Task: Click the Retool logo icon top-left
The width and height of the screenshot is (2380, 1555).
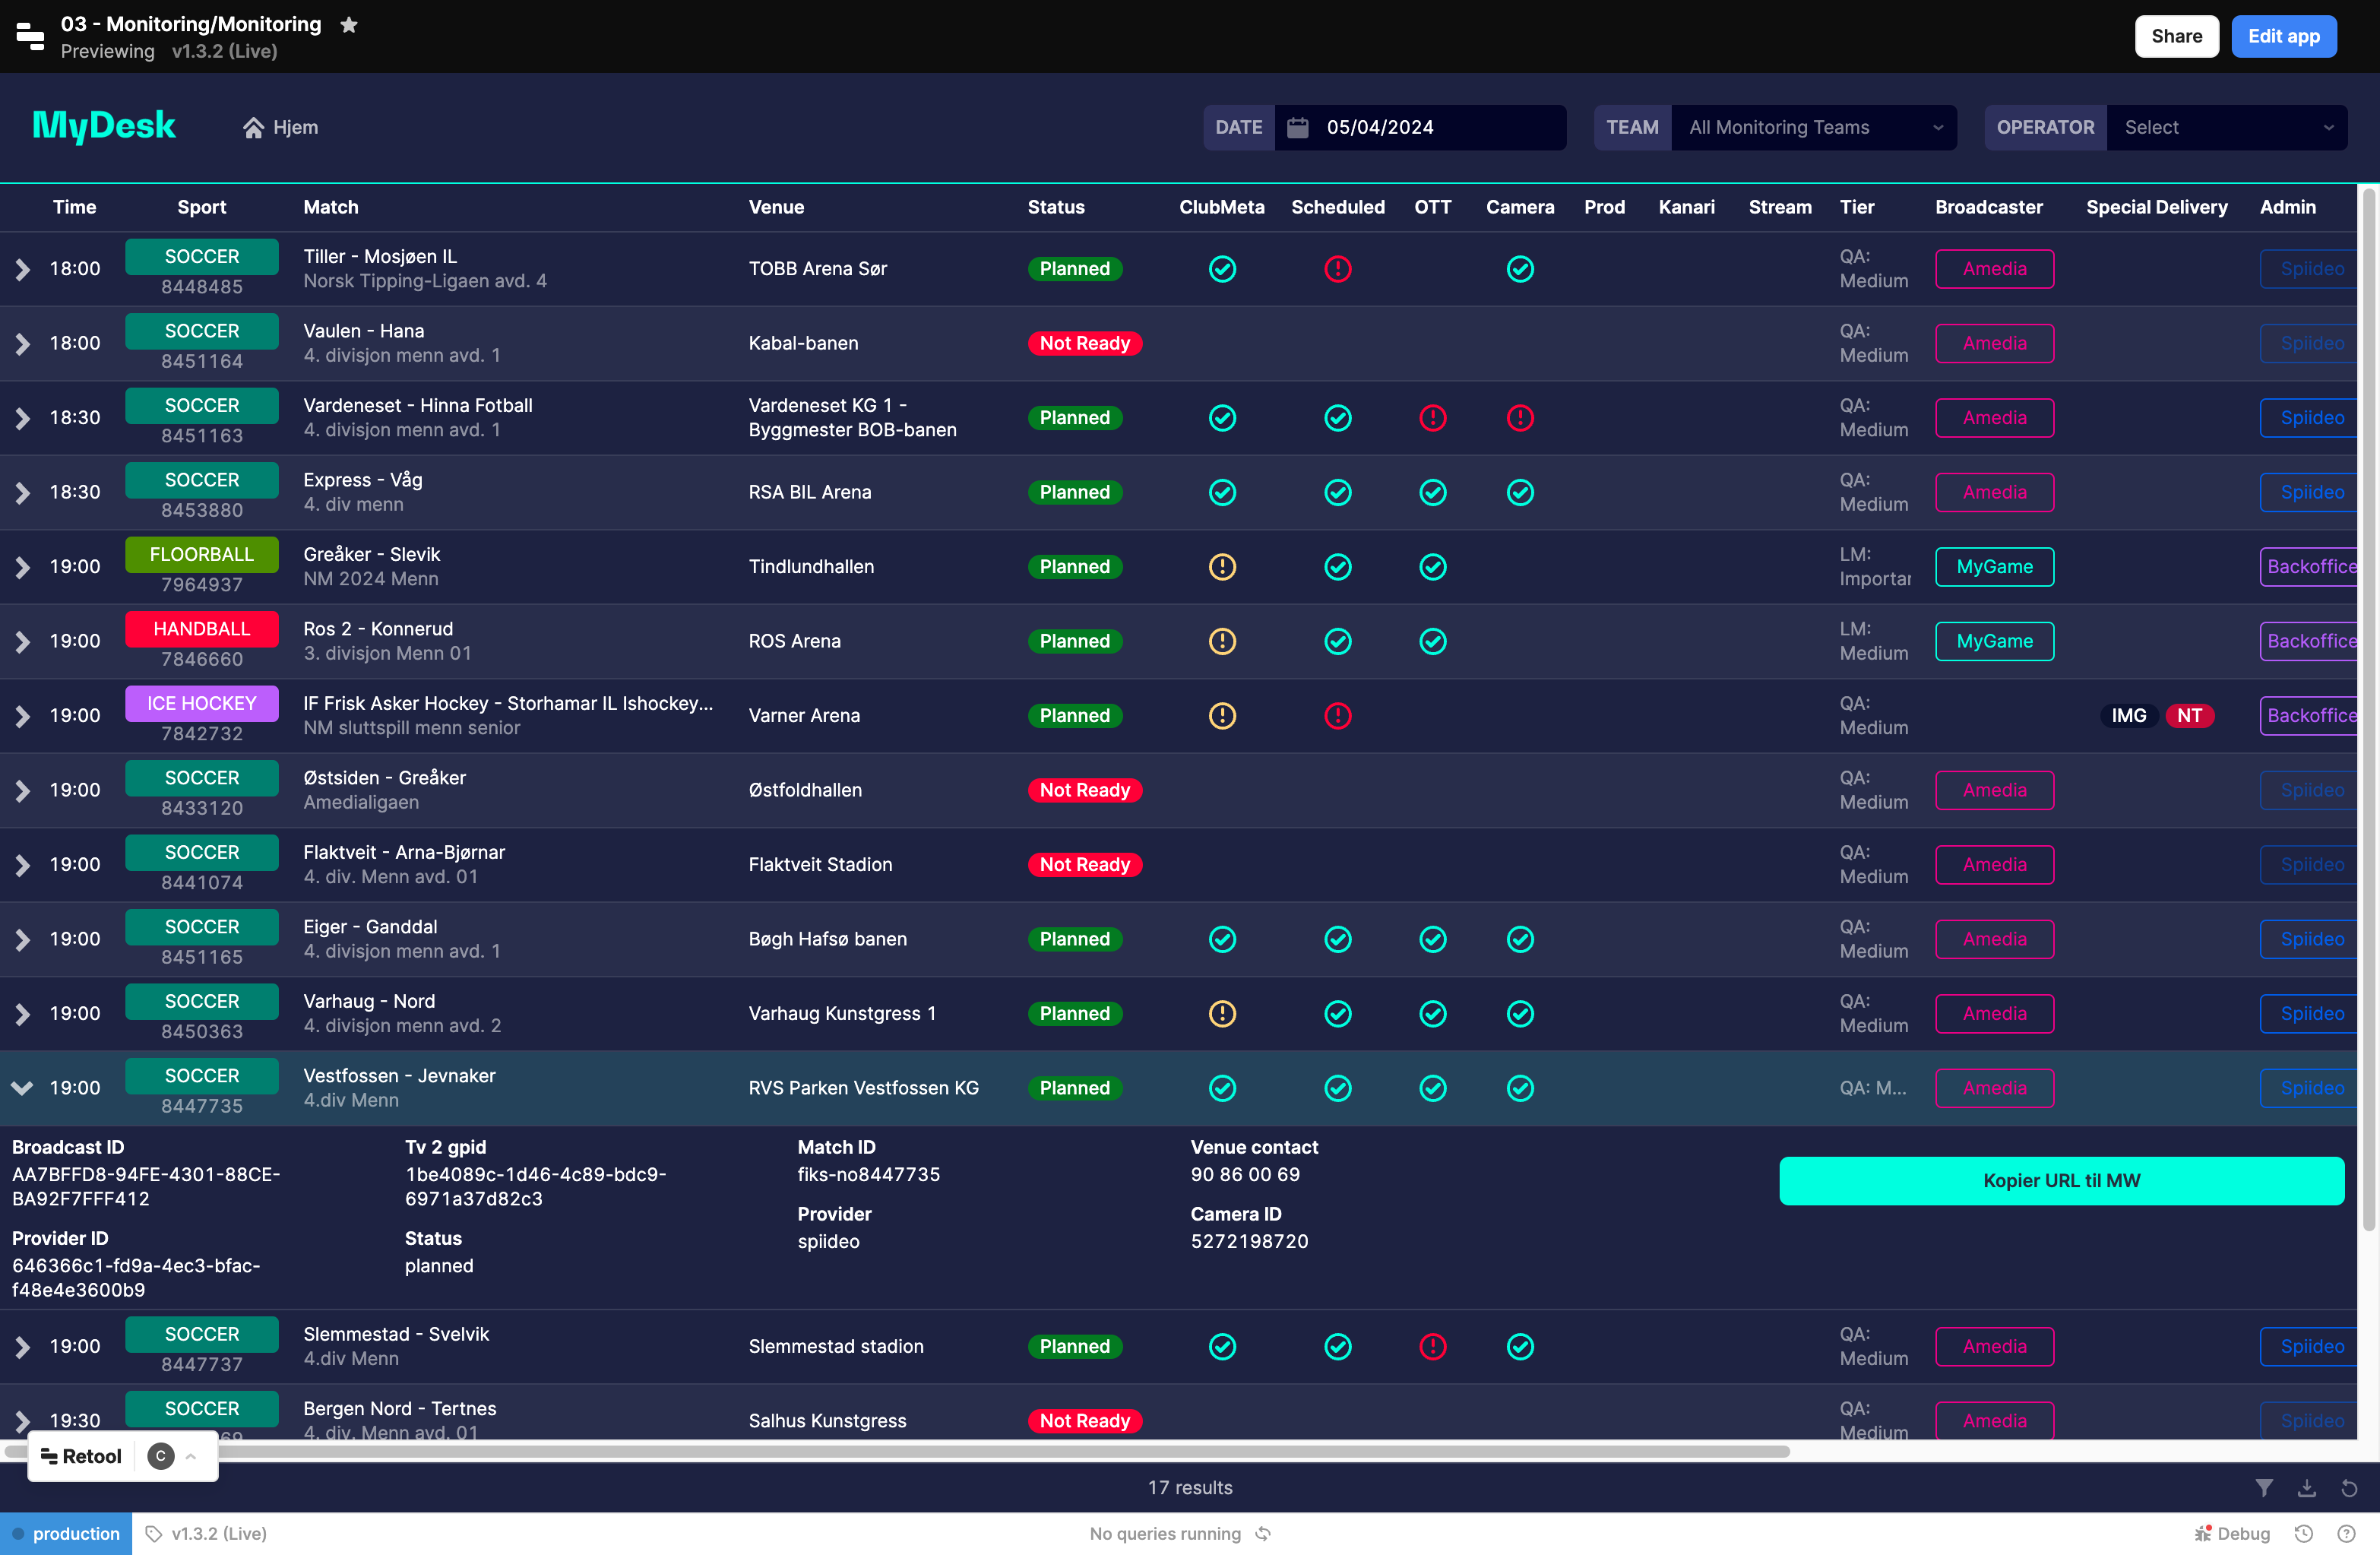Action: click(30, 36)
